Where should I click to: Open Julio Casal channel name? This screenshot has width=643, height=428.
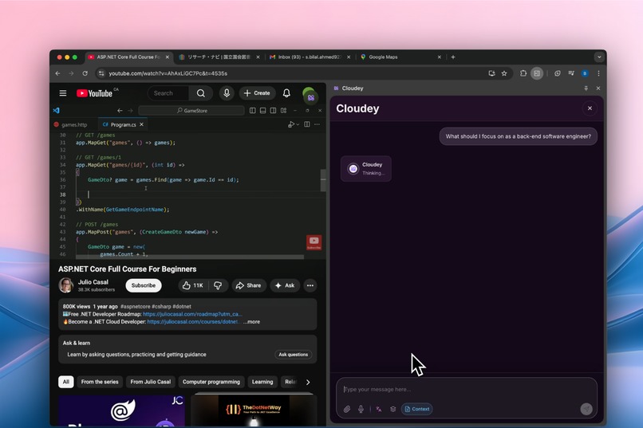(x=93, y=282)
